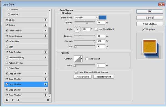Image resolution: width=166 pixels, height=107 pixels.
Task: Toggle the Anti-aliased checkbox
Action: [87, 59]
